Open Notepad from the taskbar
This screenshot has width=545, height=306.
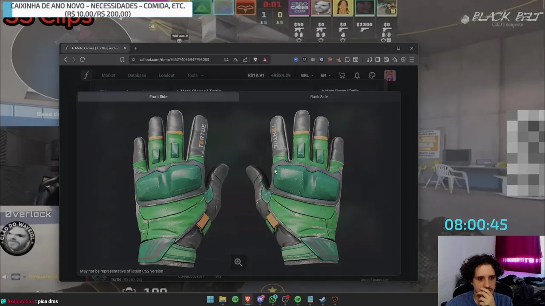(x=310, y=299)
